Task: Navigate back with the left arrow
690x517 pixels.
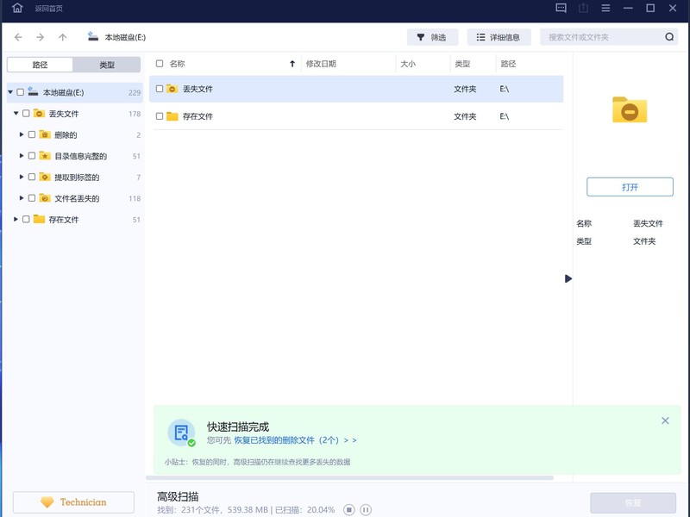Action: tap(18, 37)
